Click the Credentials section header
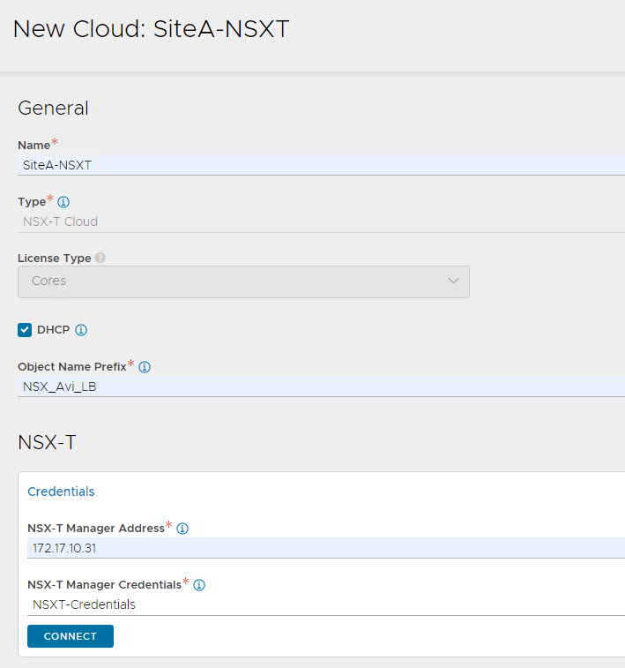625x668 pixels. click(x=61, y=492)
